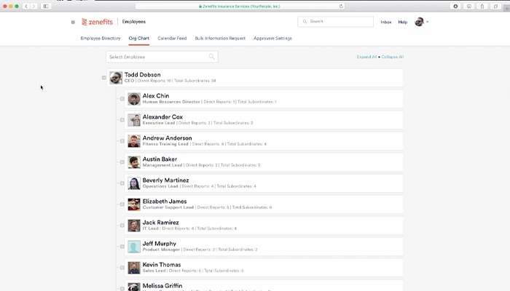Open the Inbox link

click(386, 22)
